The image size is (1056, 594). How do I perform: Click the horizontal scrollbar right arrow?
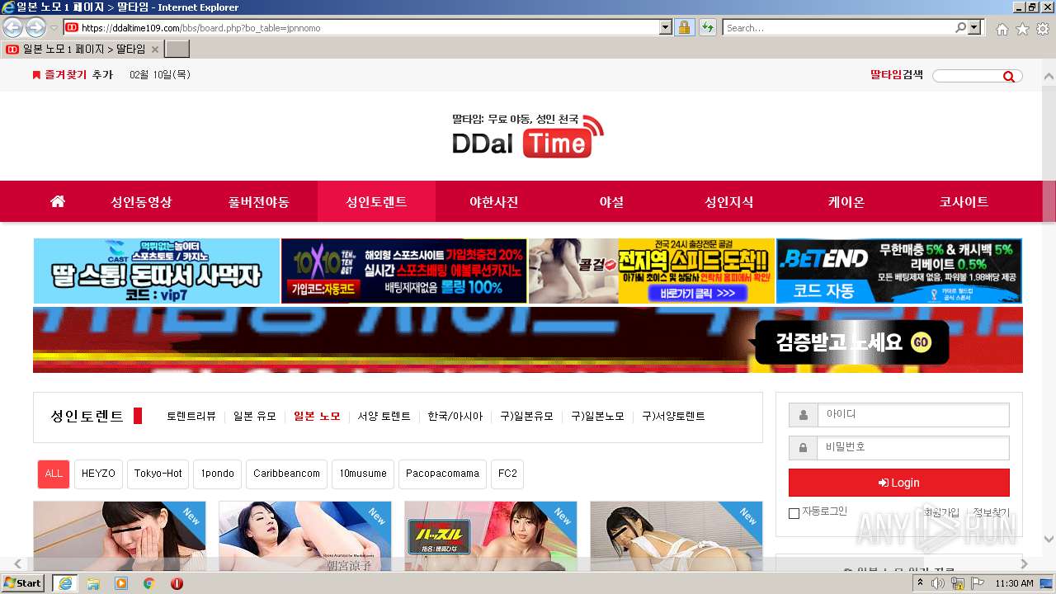click(x=1025, y=564)
